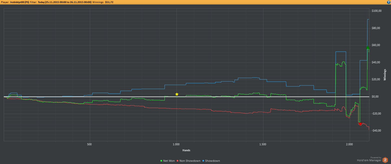The width and height of the screenshot is (391, 164).
Task: Click the -$40,00 axis label
Action: pyautogui.click(x=376, y=130)
